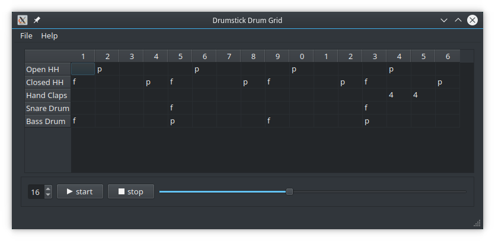This screenshot has height=241, width=495.
Task: Open the Help menu
Action: (x=49, y=36)
